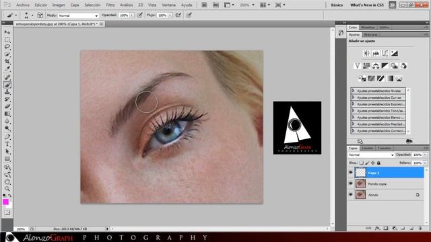
Task: Open the layer blend mode dropdown
Action: click(x=371, y=155)
